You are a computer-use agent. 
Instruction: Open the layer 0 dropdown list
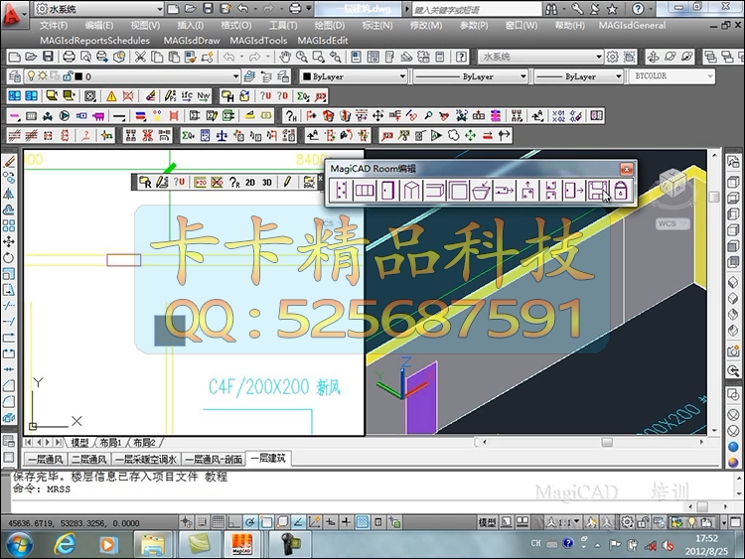[x=235, y=76]
